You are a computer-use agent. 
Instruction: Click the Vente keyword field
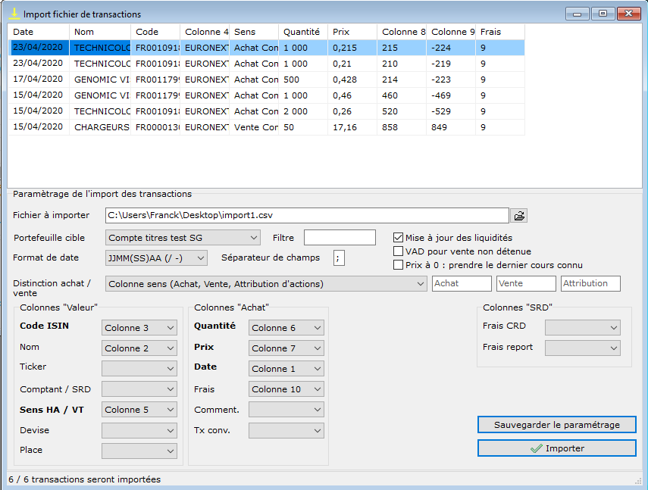click(526, 283)
